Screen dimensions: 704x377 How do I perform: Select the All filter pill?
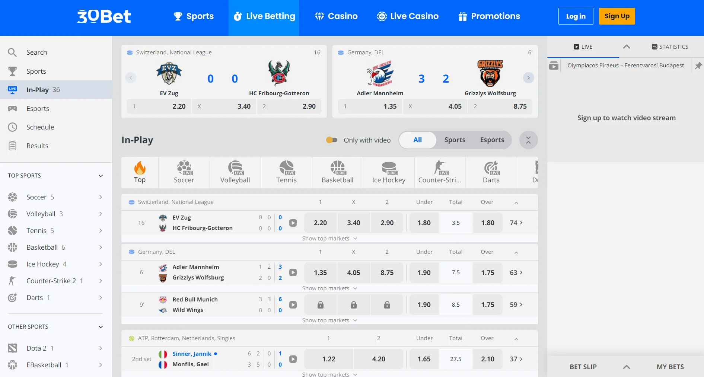click(x=418, y=140)
